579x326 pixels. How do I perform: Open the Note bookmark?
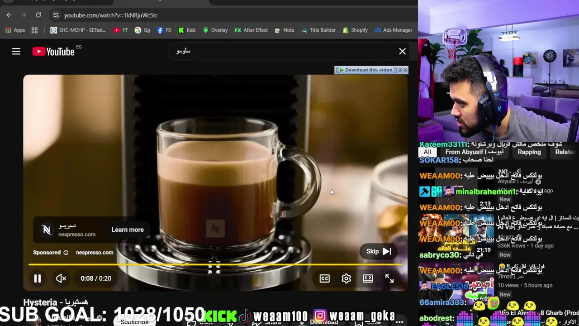(x=284, y=30)
